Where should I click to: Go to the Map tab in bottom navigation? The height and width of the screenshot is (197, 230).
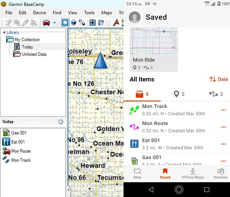click(x=137, y=174)
